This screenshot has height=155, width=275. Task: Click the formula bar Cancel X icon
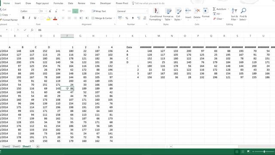[x=18, y=30]
